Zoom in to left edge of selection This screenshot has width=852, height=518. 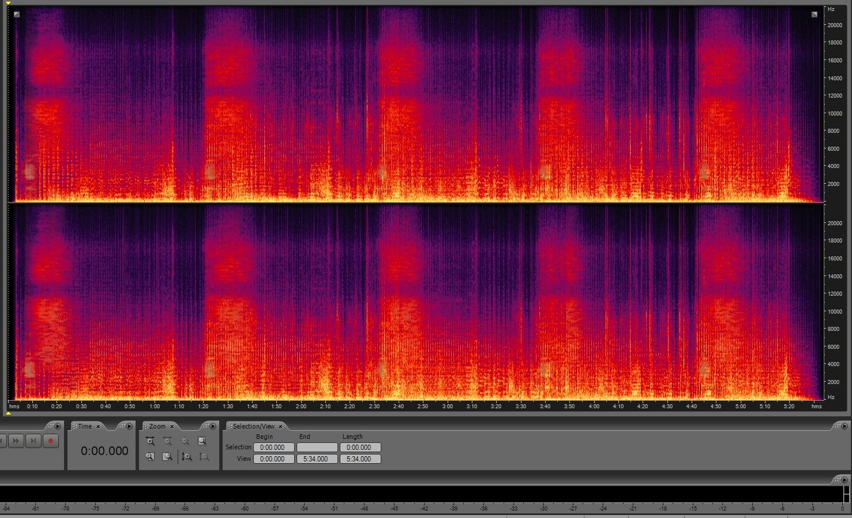click(150, 457)
